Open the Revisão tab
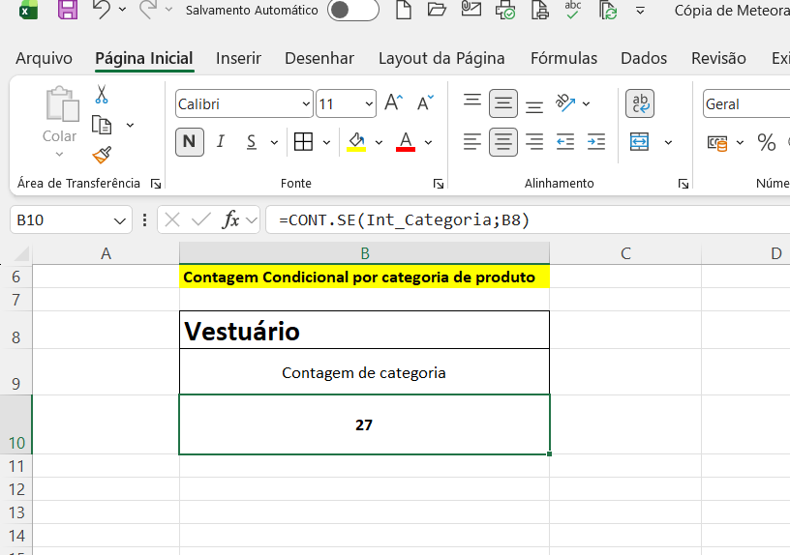Screen dimensions: 790x555 point(718,58)
